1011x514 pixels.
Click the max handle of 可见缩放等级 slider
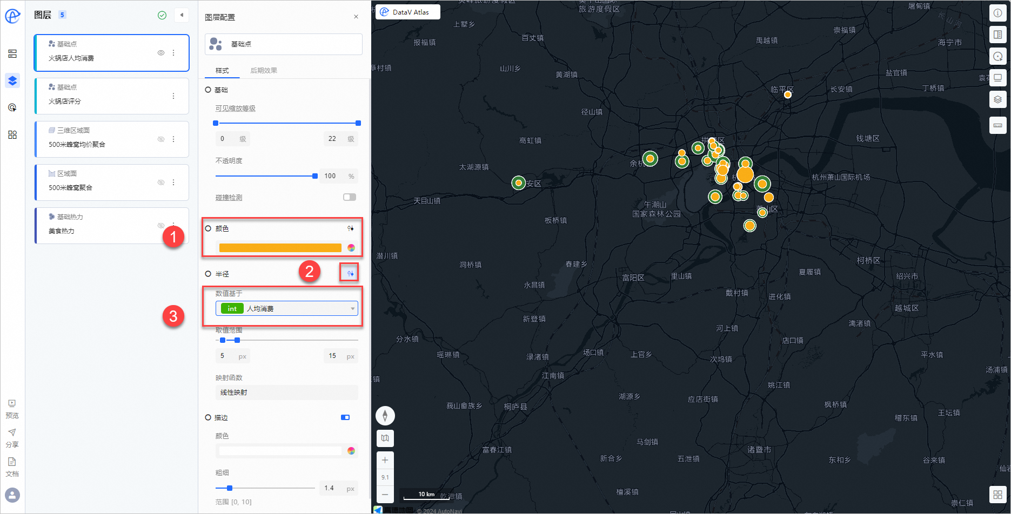click(358, 123)
